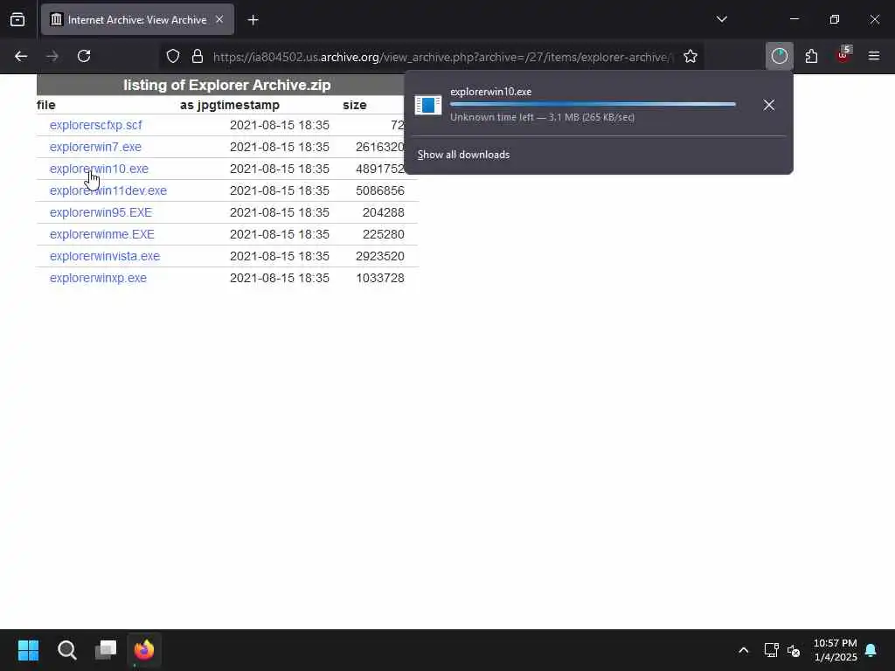Screen dimensions: 895x671
Task: Open the extensions puzzle icon
Action: pyautogui.click(x=811, y=56)
